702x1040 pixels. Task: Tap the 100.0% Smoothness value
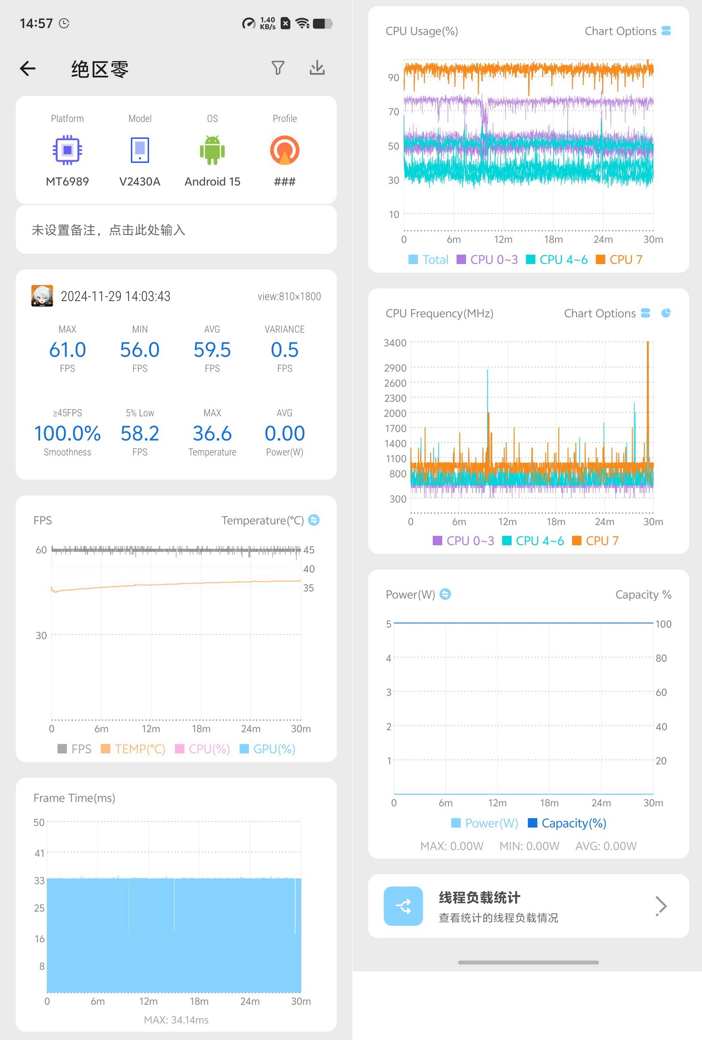tap(68, 434)
